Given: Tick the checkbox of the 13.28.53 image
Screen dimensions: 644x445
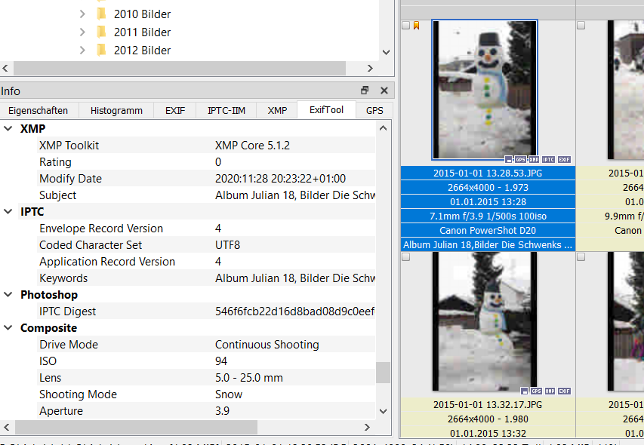Looking at the screenshot, I should [x=406, y=26].
